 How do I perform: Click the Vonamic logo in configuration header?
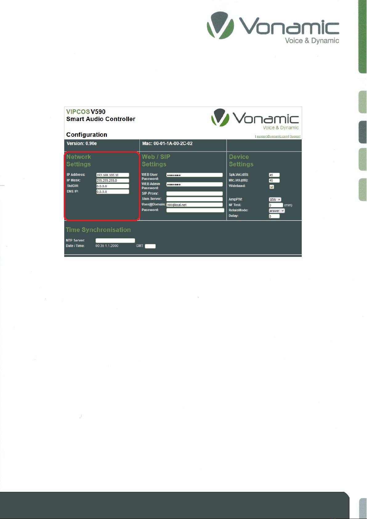pos(255,119)
